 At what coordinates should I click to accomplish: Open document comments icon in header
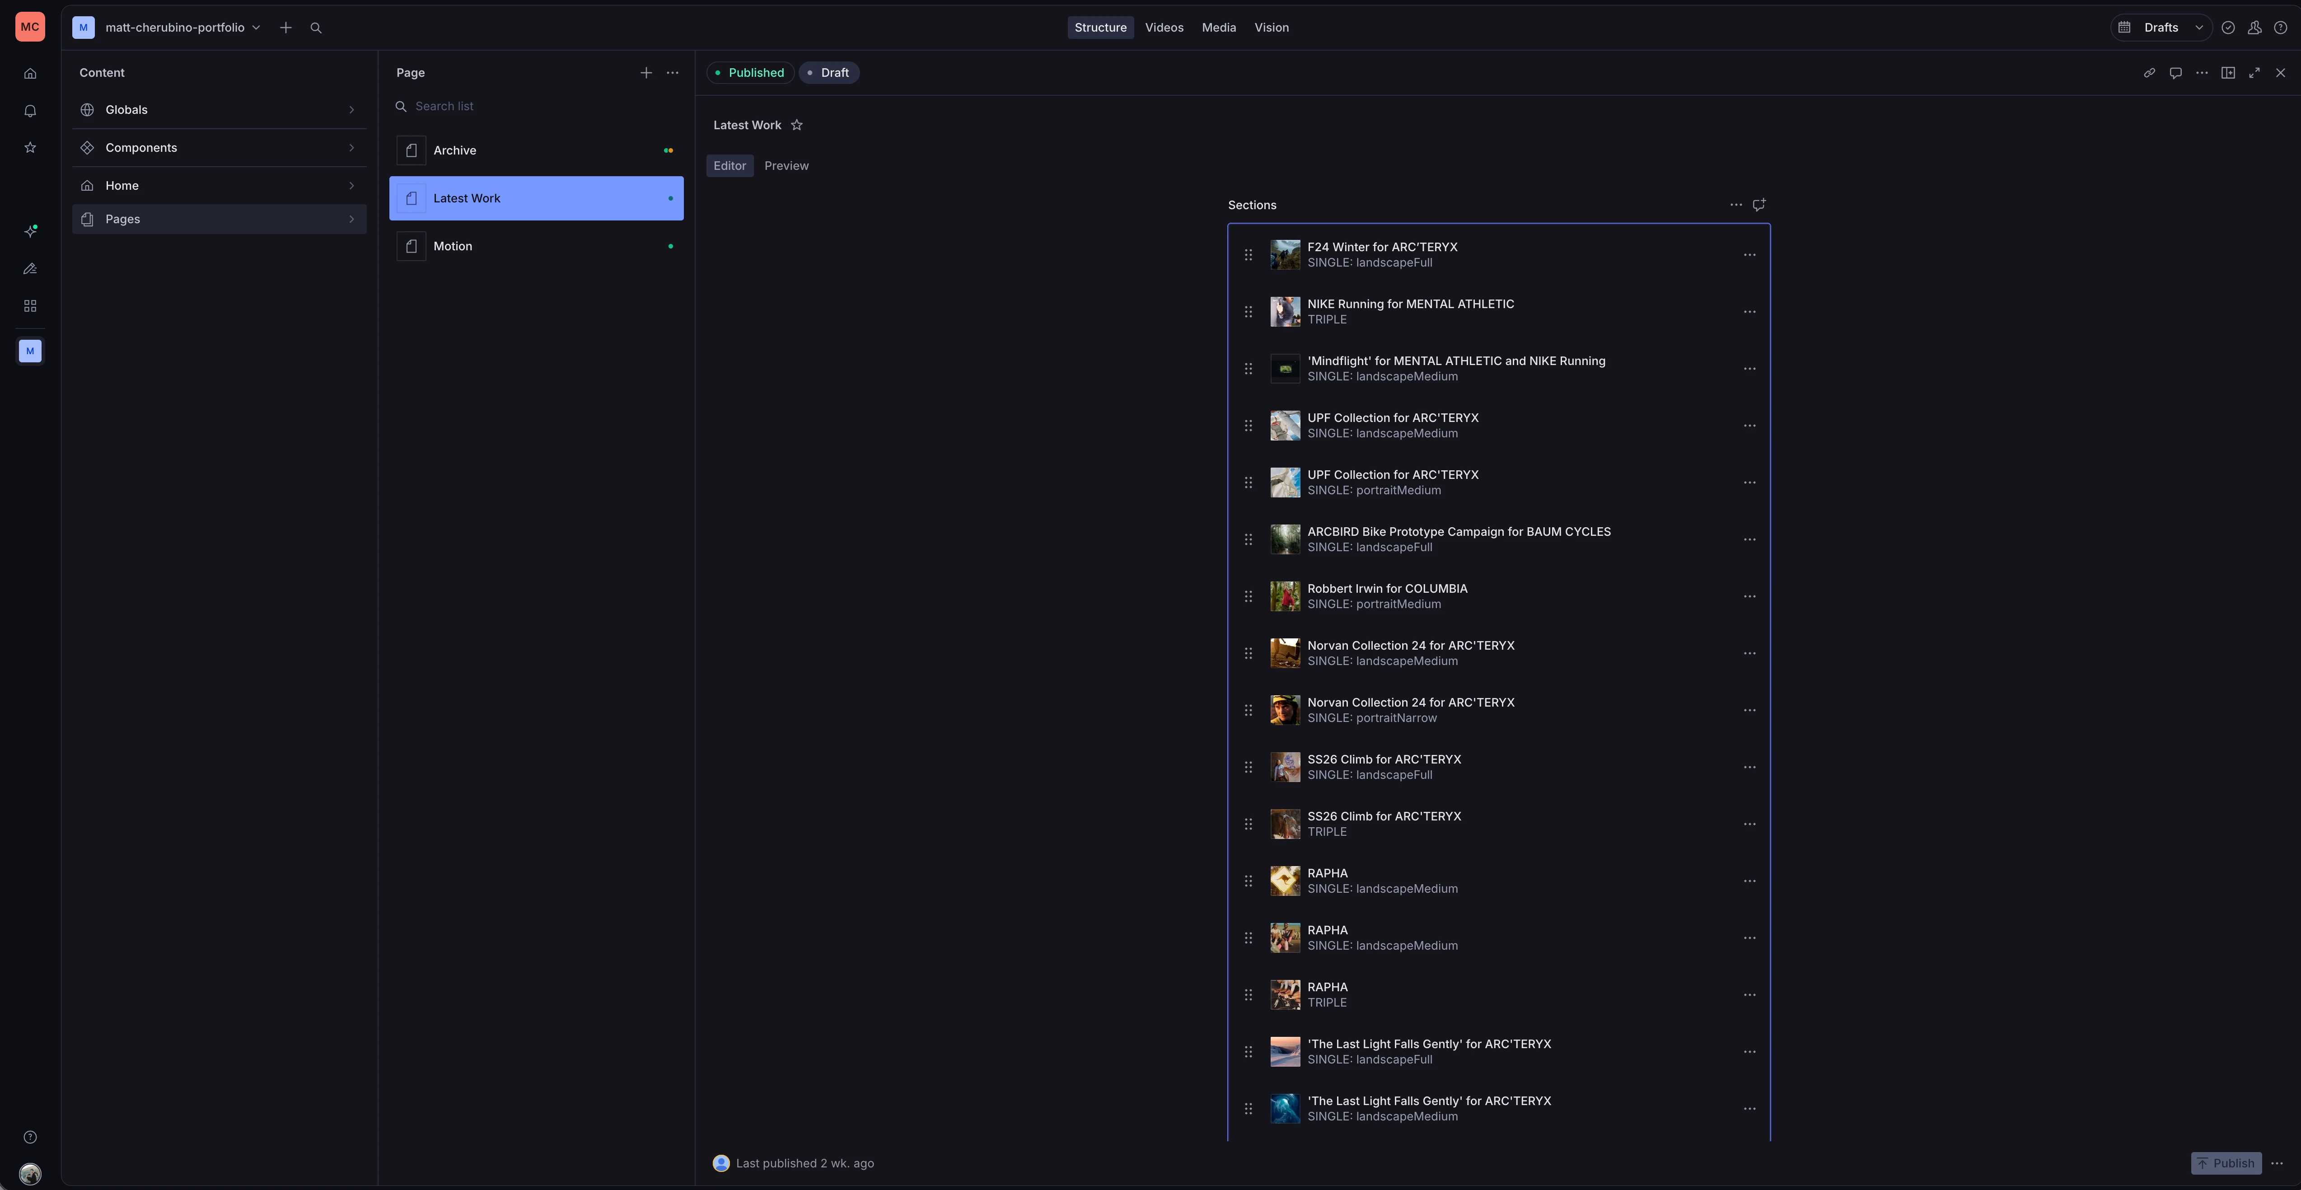pos(2176,72)
